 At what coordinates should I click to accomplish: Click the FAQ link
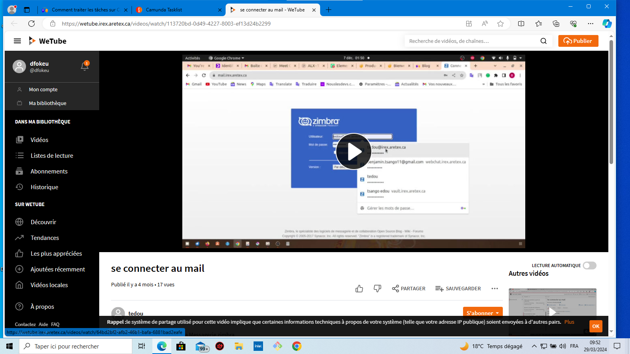click(55, 324)
